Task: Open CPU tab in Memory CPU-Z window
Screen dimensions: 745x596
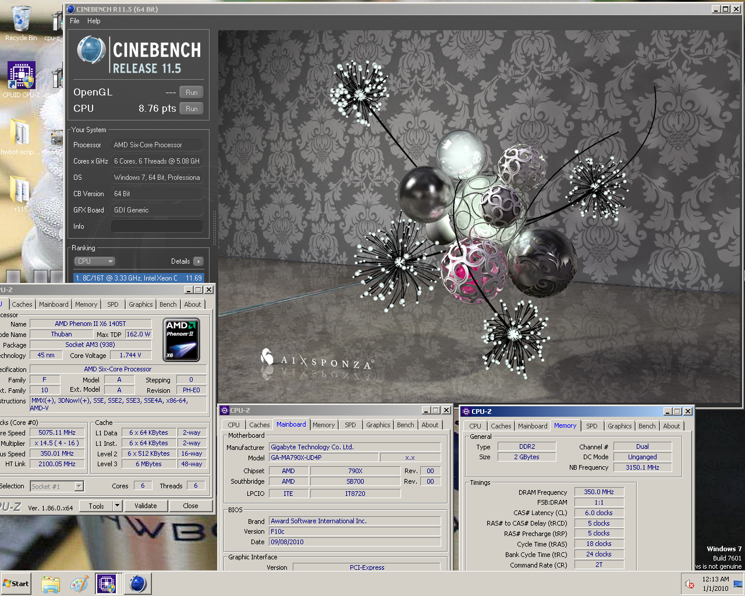Action: tap(476, 426)
